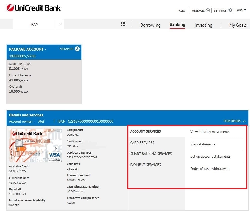Click IBAN CZ8627000000000100000005

[x=85, y=121]
